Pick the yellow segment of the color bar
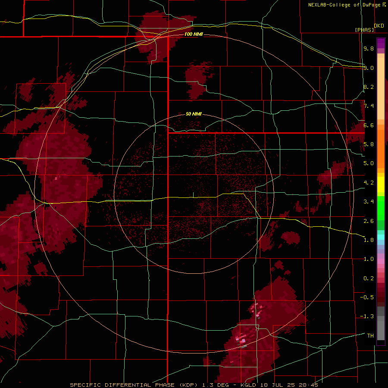388x388 pixels. 381,185
